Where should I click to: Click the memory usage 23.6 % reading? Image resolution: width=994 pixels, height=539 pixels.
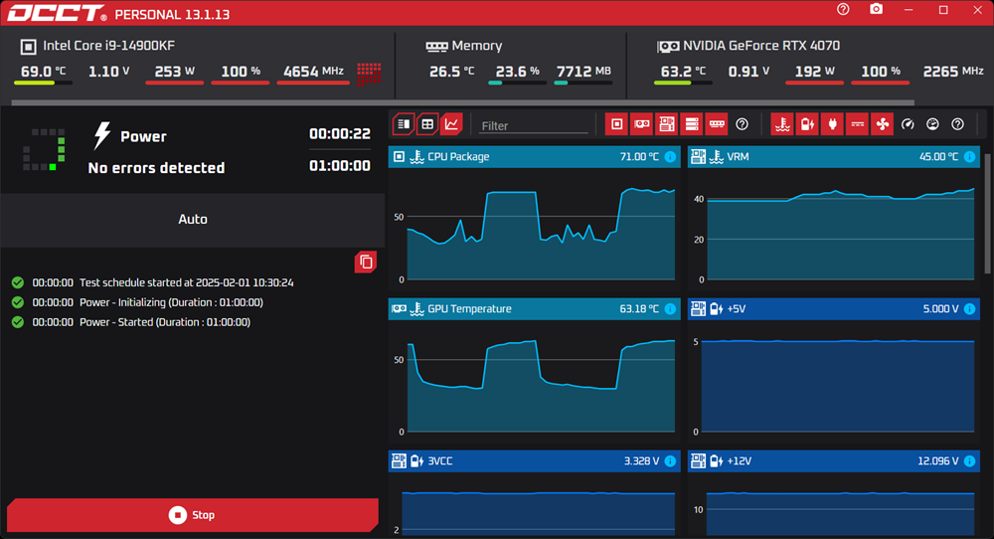point(517,71)
